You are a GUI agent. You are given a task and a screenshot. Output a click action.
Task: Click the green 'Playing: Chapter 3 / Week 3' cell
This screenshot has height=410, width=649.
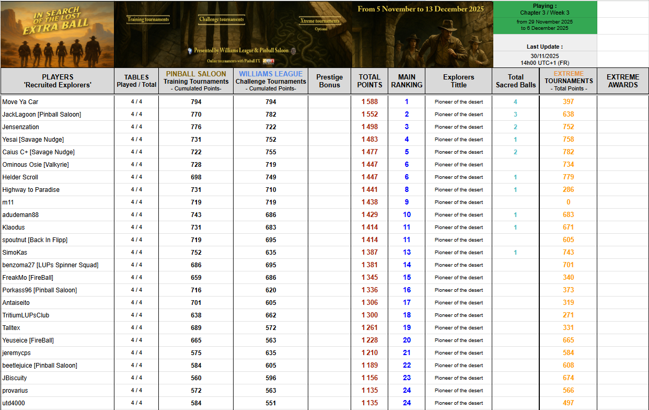pyautogui.click(x=544, y=9)
